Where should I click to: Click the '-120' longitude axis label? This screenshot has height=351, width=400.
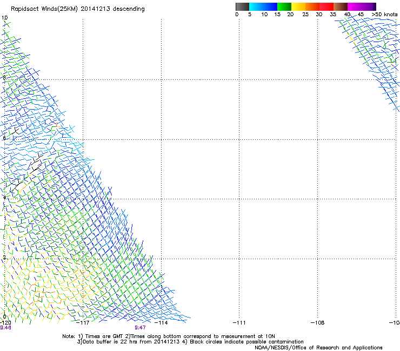point(5,323)
